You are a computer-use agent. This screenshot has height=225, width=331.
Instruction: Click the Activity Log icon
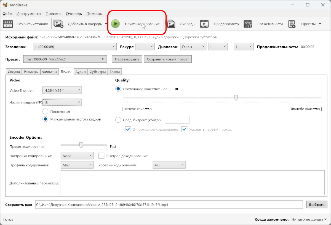[x=248, y=24]
